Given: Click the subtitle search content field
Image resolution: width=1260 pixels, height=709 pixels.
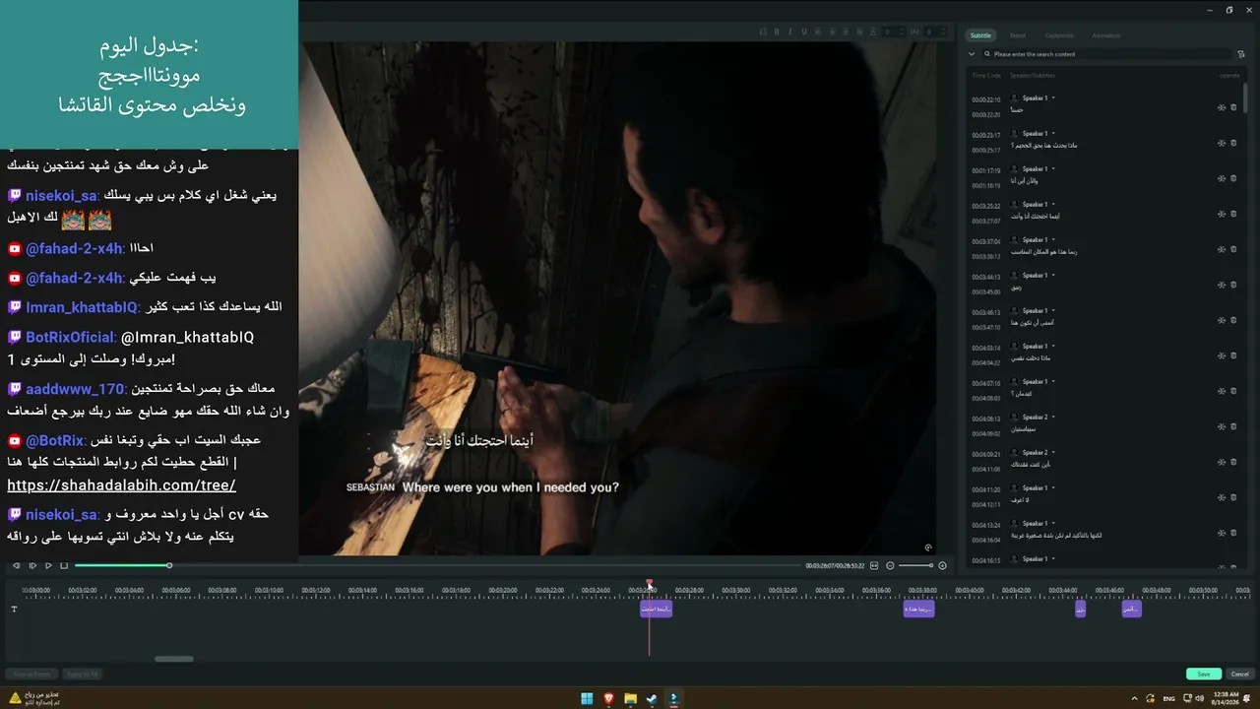Looking at the screenshot, I should 1107,54.
